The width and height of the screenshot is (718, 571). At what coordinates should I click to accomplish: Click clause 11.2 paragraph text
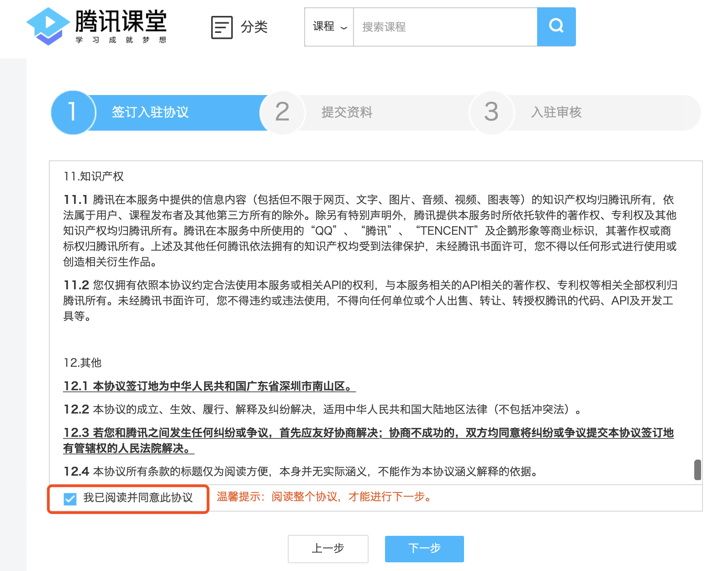pos(370,301)
